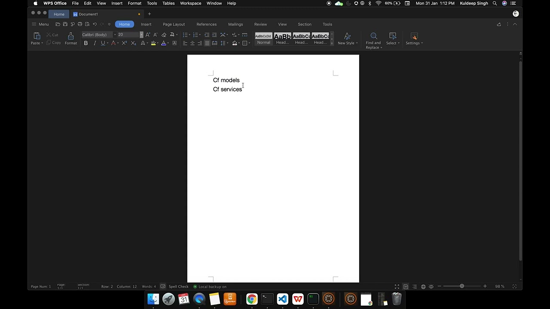Open file with the folder icon
550x309 pixels.
pos(58,24)
